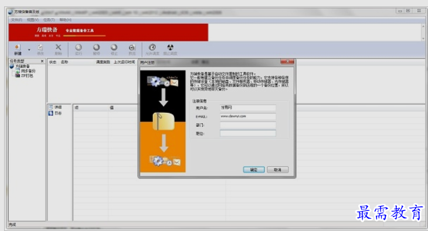This screenshot has width=428, height=231.
Task: Click the 职位 position input field
Action: click(248, 133)
